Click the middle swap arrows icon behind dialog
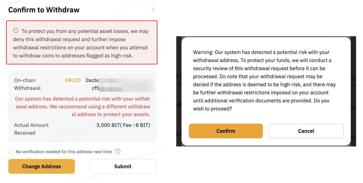This screenshot has height=183, width=363. click(353, 108)
